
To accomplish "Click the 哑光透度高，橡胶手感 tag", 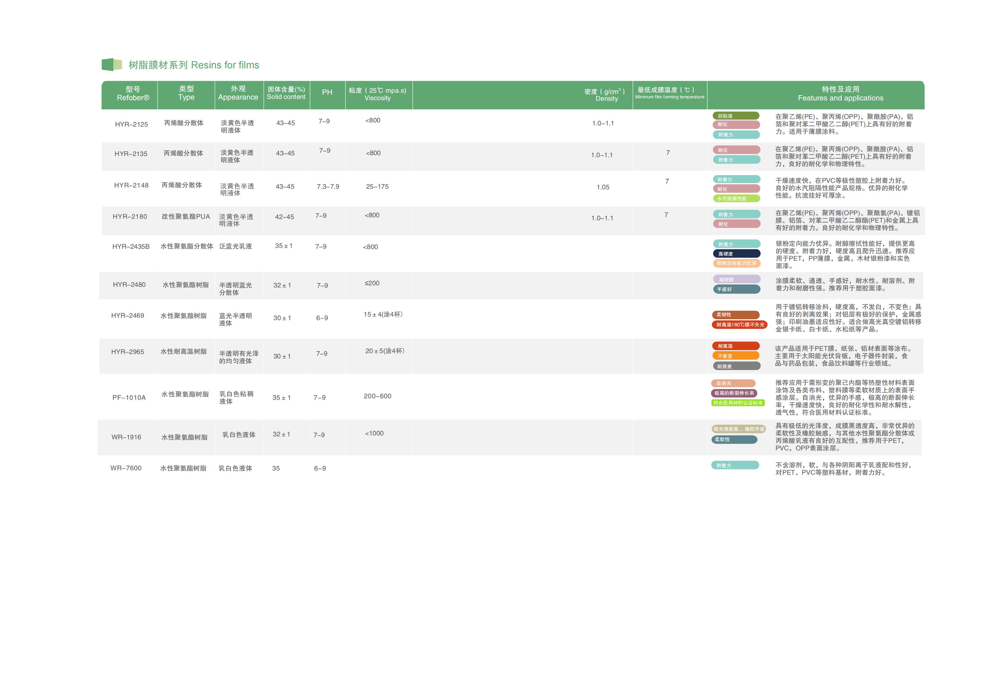I will (739, 429).
